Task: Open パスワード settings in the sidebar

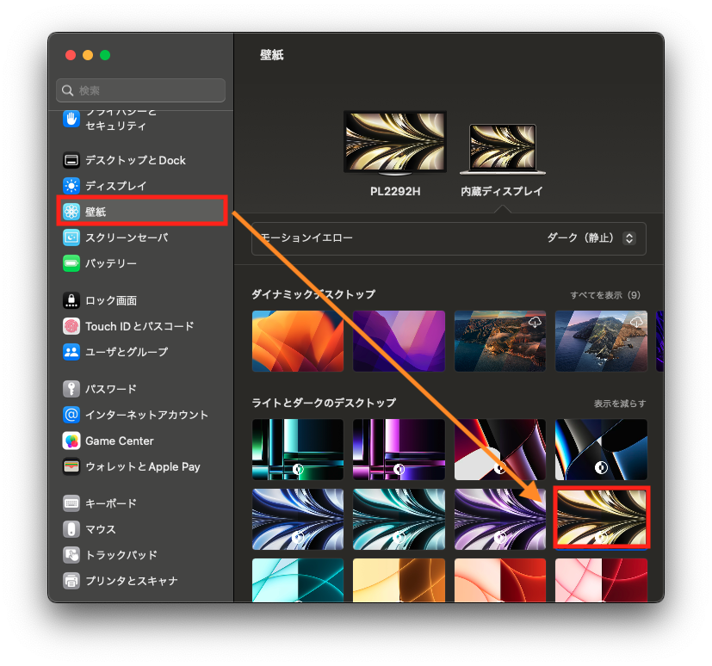Action: [100, 389]
